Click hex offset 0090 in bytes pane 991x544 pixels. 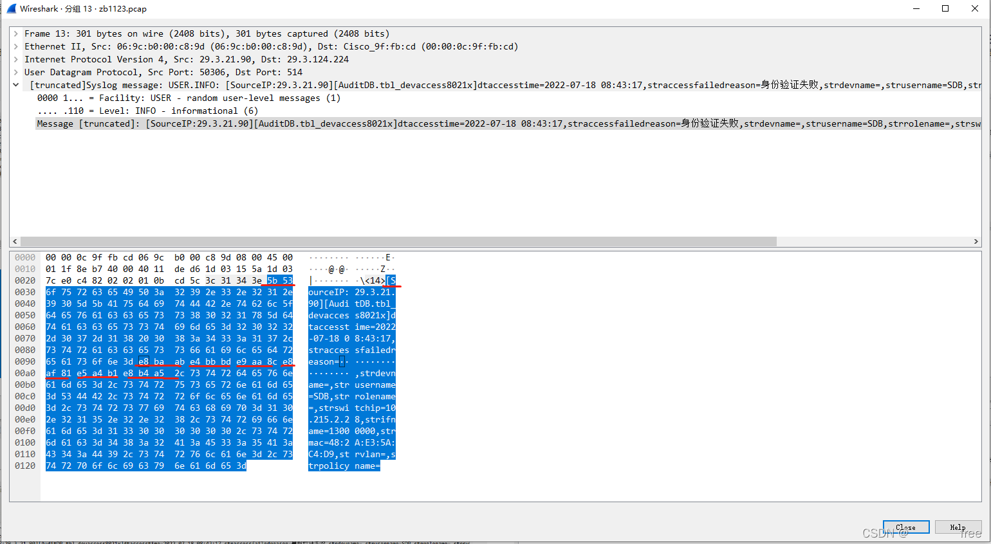(25, 361)
